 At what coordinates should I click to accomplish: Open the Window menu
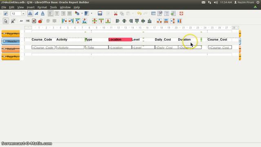click(x=65, y=7)
